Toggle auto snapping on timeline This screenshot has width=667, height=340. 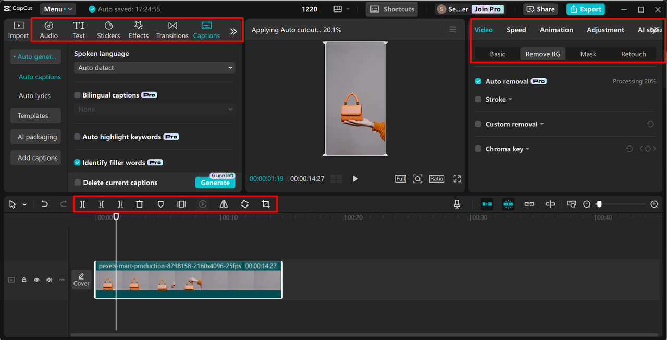tap(508, 204)
